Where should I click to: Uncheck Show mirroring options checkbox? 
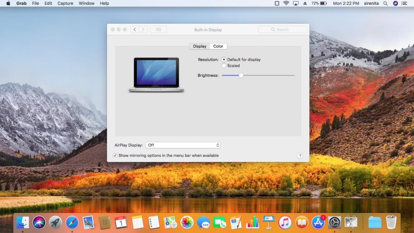point(115,156)
